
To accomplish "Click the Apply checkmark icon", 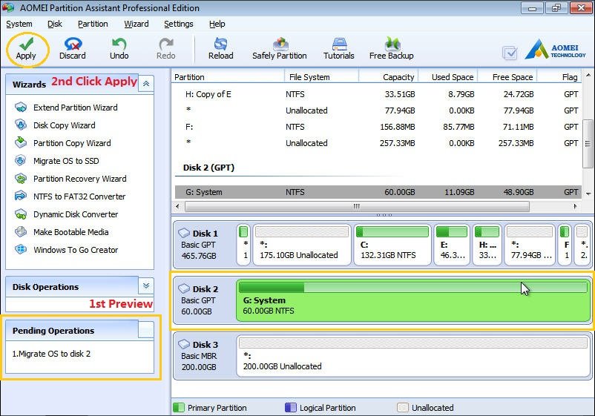I will click(26, 44).
